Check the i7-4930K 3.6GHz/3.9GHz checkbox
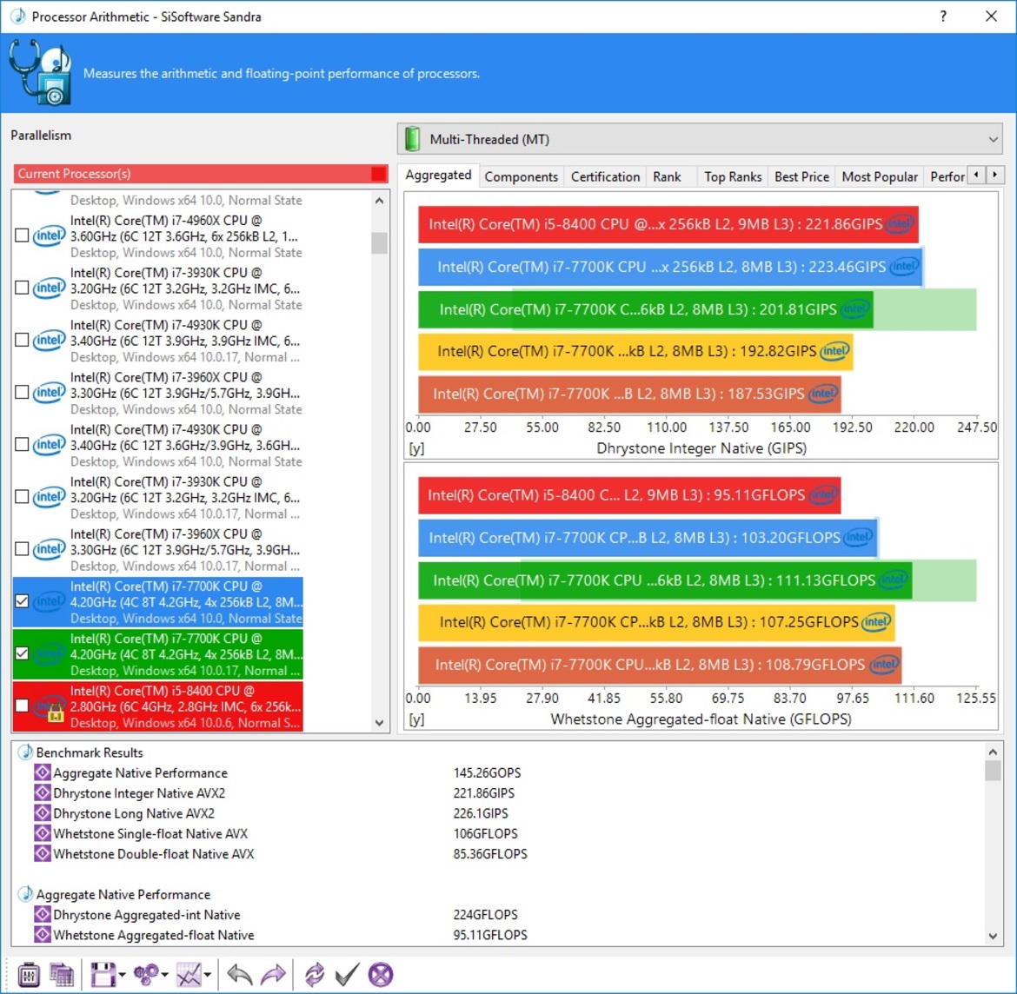 click(x=22, y=445)
